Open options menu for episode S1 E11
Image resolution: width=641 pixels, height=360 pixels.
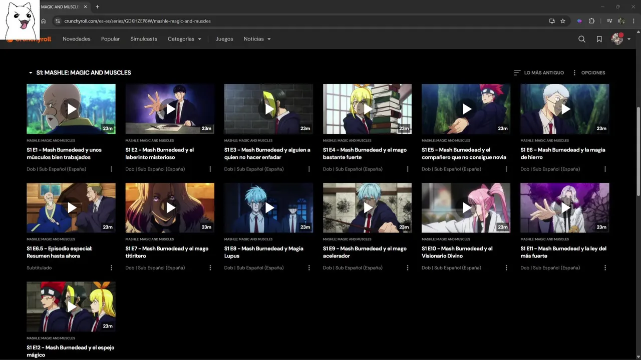[605, 267]
